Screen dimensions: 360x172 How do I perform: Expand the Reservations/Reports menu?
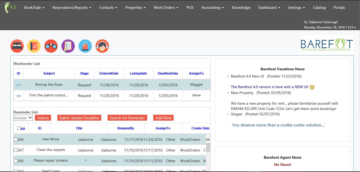(72, 7)
